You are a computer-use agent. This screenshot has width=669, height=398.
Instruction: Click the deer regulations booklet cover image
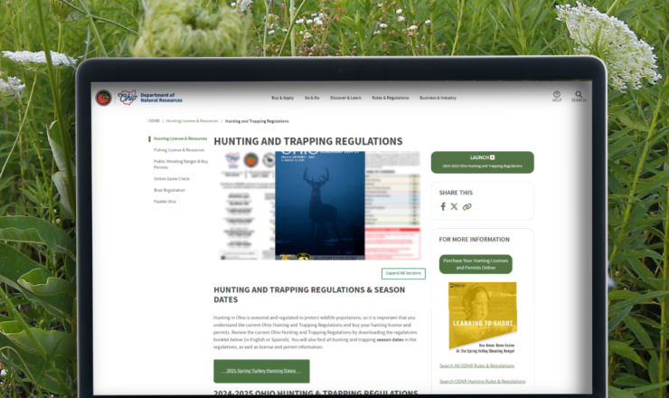[x=319, y=205]
